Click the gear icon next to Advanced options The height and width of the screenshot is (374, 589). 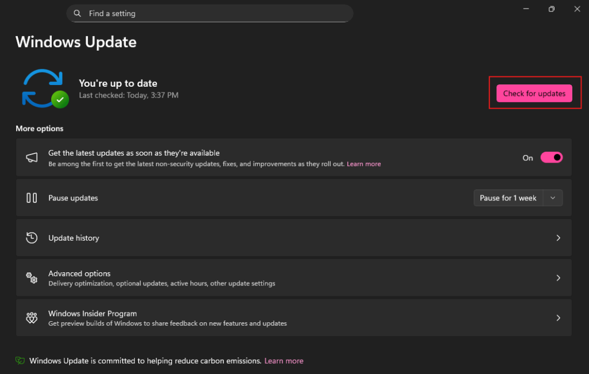pyautogui.click(x=32, y=277)
